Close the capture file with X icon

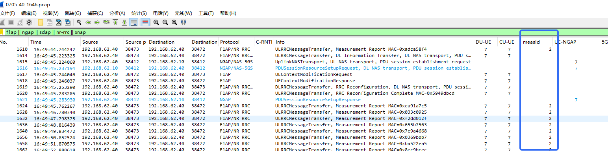59,22
